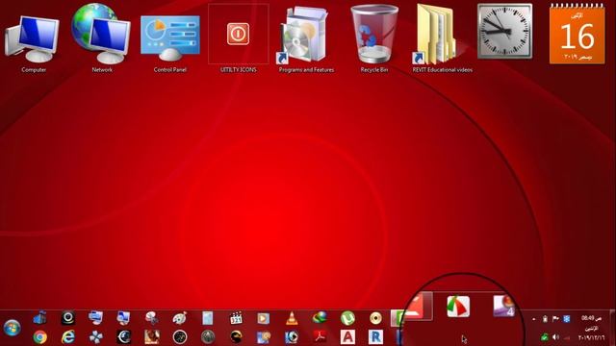This screenshot has height=346, width=616.
Task: Launch AutoCAD red A icon
Action: (x=347, y=337)
